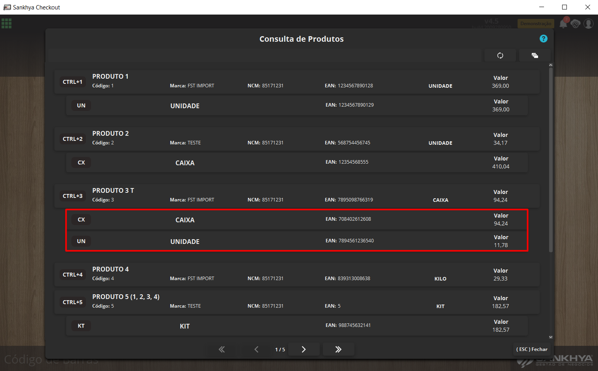Viewport: 598px width, 371px height.
Task: Choose the KT unit badge under PRODUTO 5
Action: (81, 326)
